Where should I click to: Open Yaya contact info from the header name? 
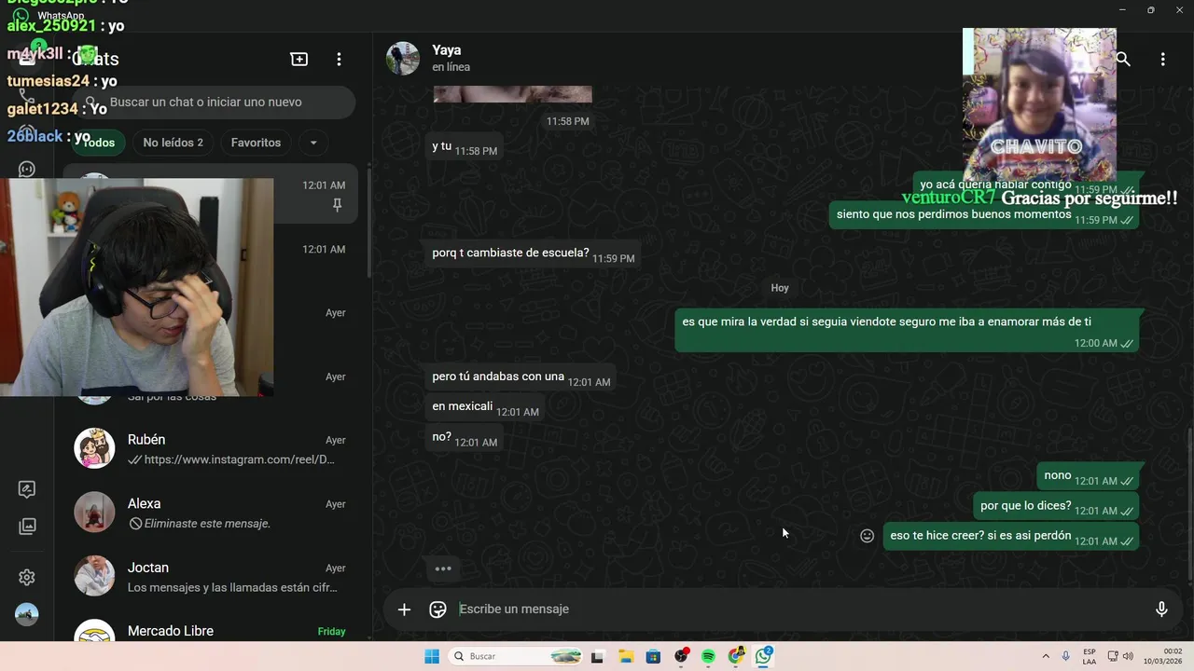coord(447,50)
